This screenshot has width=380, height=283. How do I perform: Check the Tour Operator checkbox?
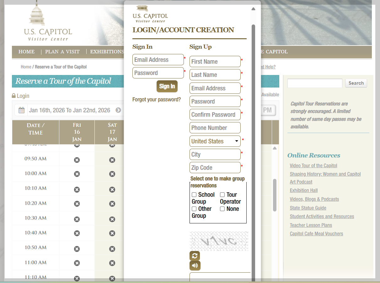(x=222, y=195)
